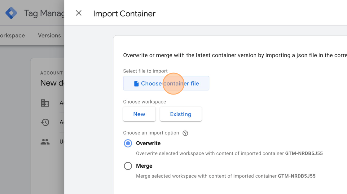Click the Google Tag Manager logo
347x194 pixels.
pyautogui.click(x=11, y=13)
